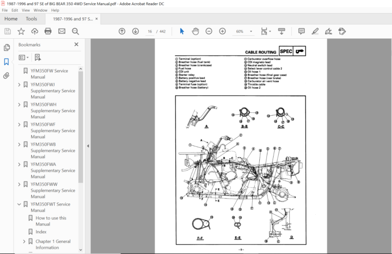Open the Index bookmark

click(x=41, y=232)
